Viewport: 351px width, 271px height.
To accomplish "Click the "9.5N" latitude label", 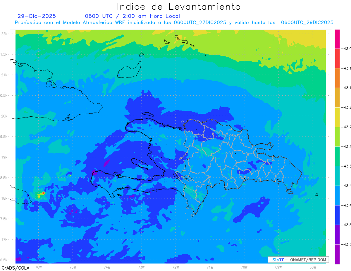I will point(5,137).
